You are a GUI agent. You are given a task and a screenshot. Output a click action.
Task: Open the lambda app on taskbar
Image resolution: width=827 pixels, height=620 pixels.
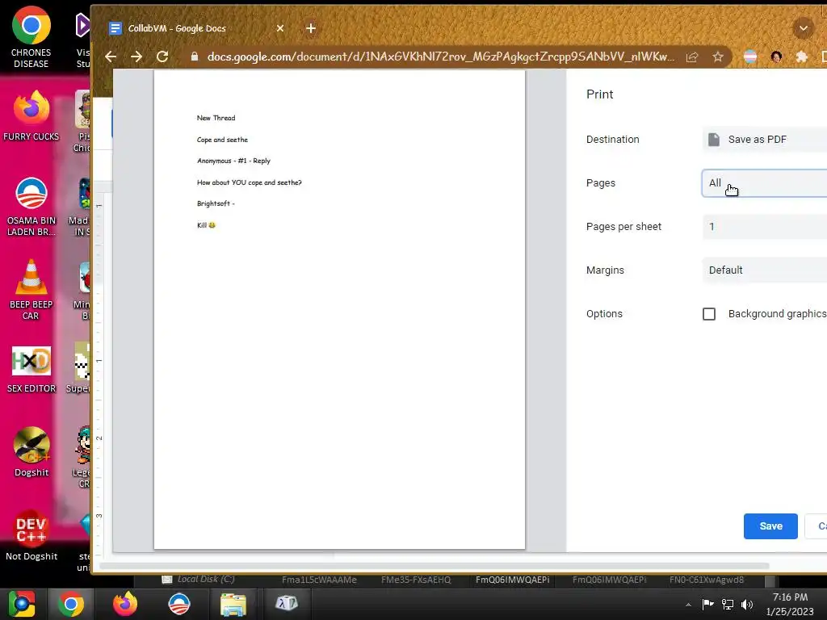tap(287, 604)
